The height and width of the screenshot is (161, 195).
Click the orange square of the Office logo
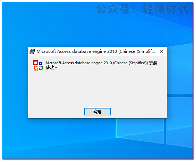(x=36, y=68)
